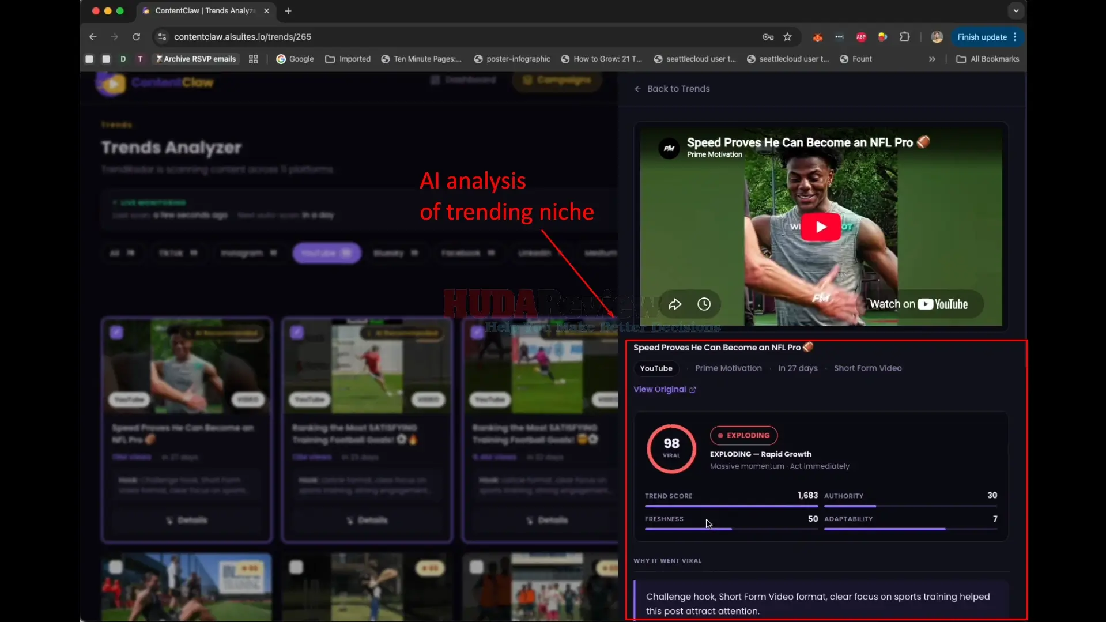This screenshot has width=1106, height=622.
Task: Toggle checkbox on bottom-left trend card
Action: [x=115, y=567]
